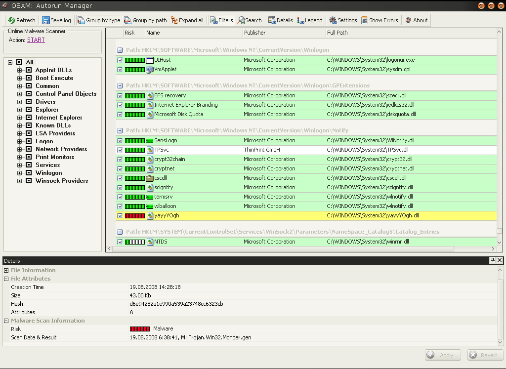Toggle the NTDS entry checkbox
Screen dimensions: 506x369
[x=120, y=242]
